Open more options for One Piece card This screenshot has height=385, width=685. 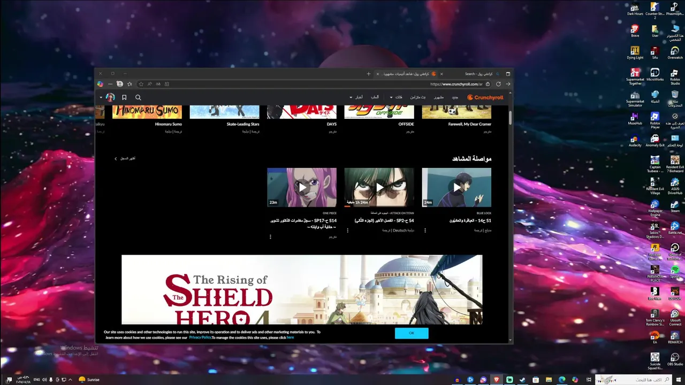(x=270, y=236)
